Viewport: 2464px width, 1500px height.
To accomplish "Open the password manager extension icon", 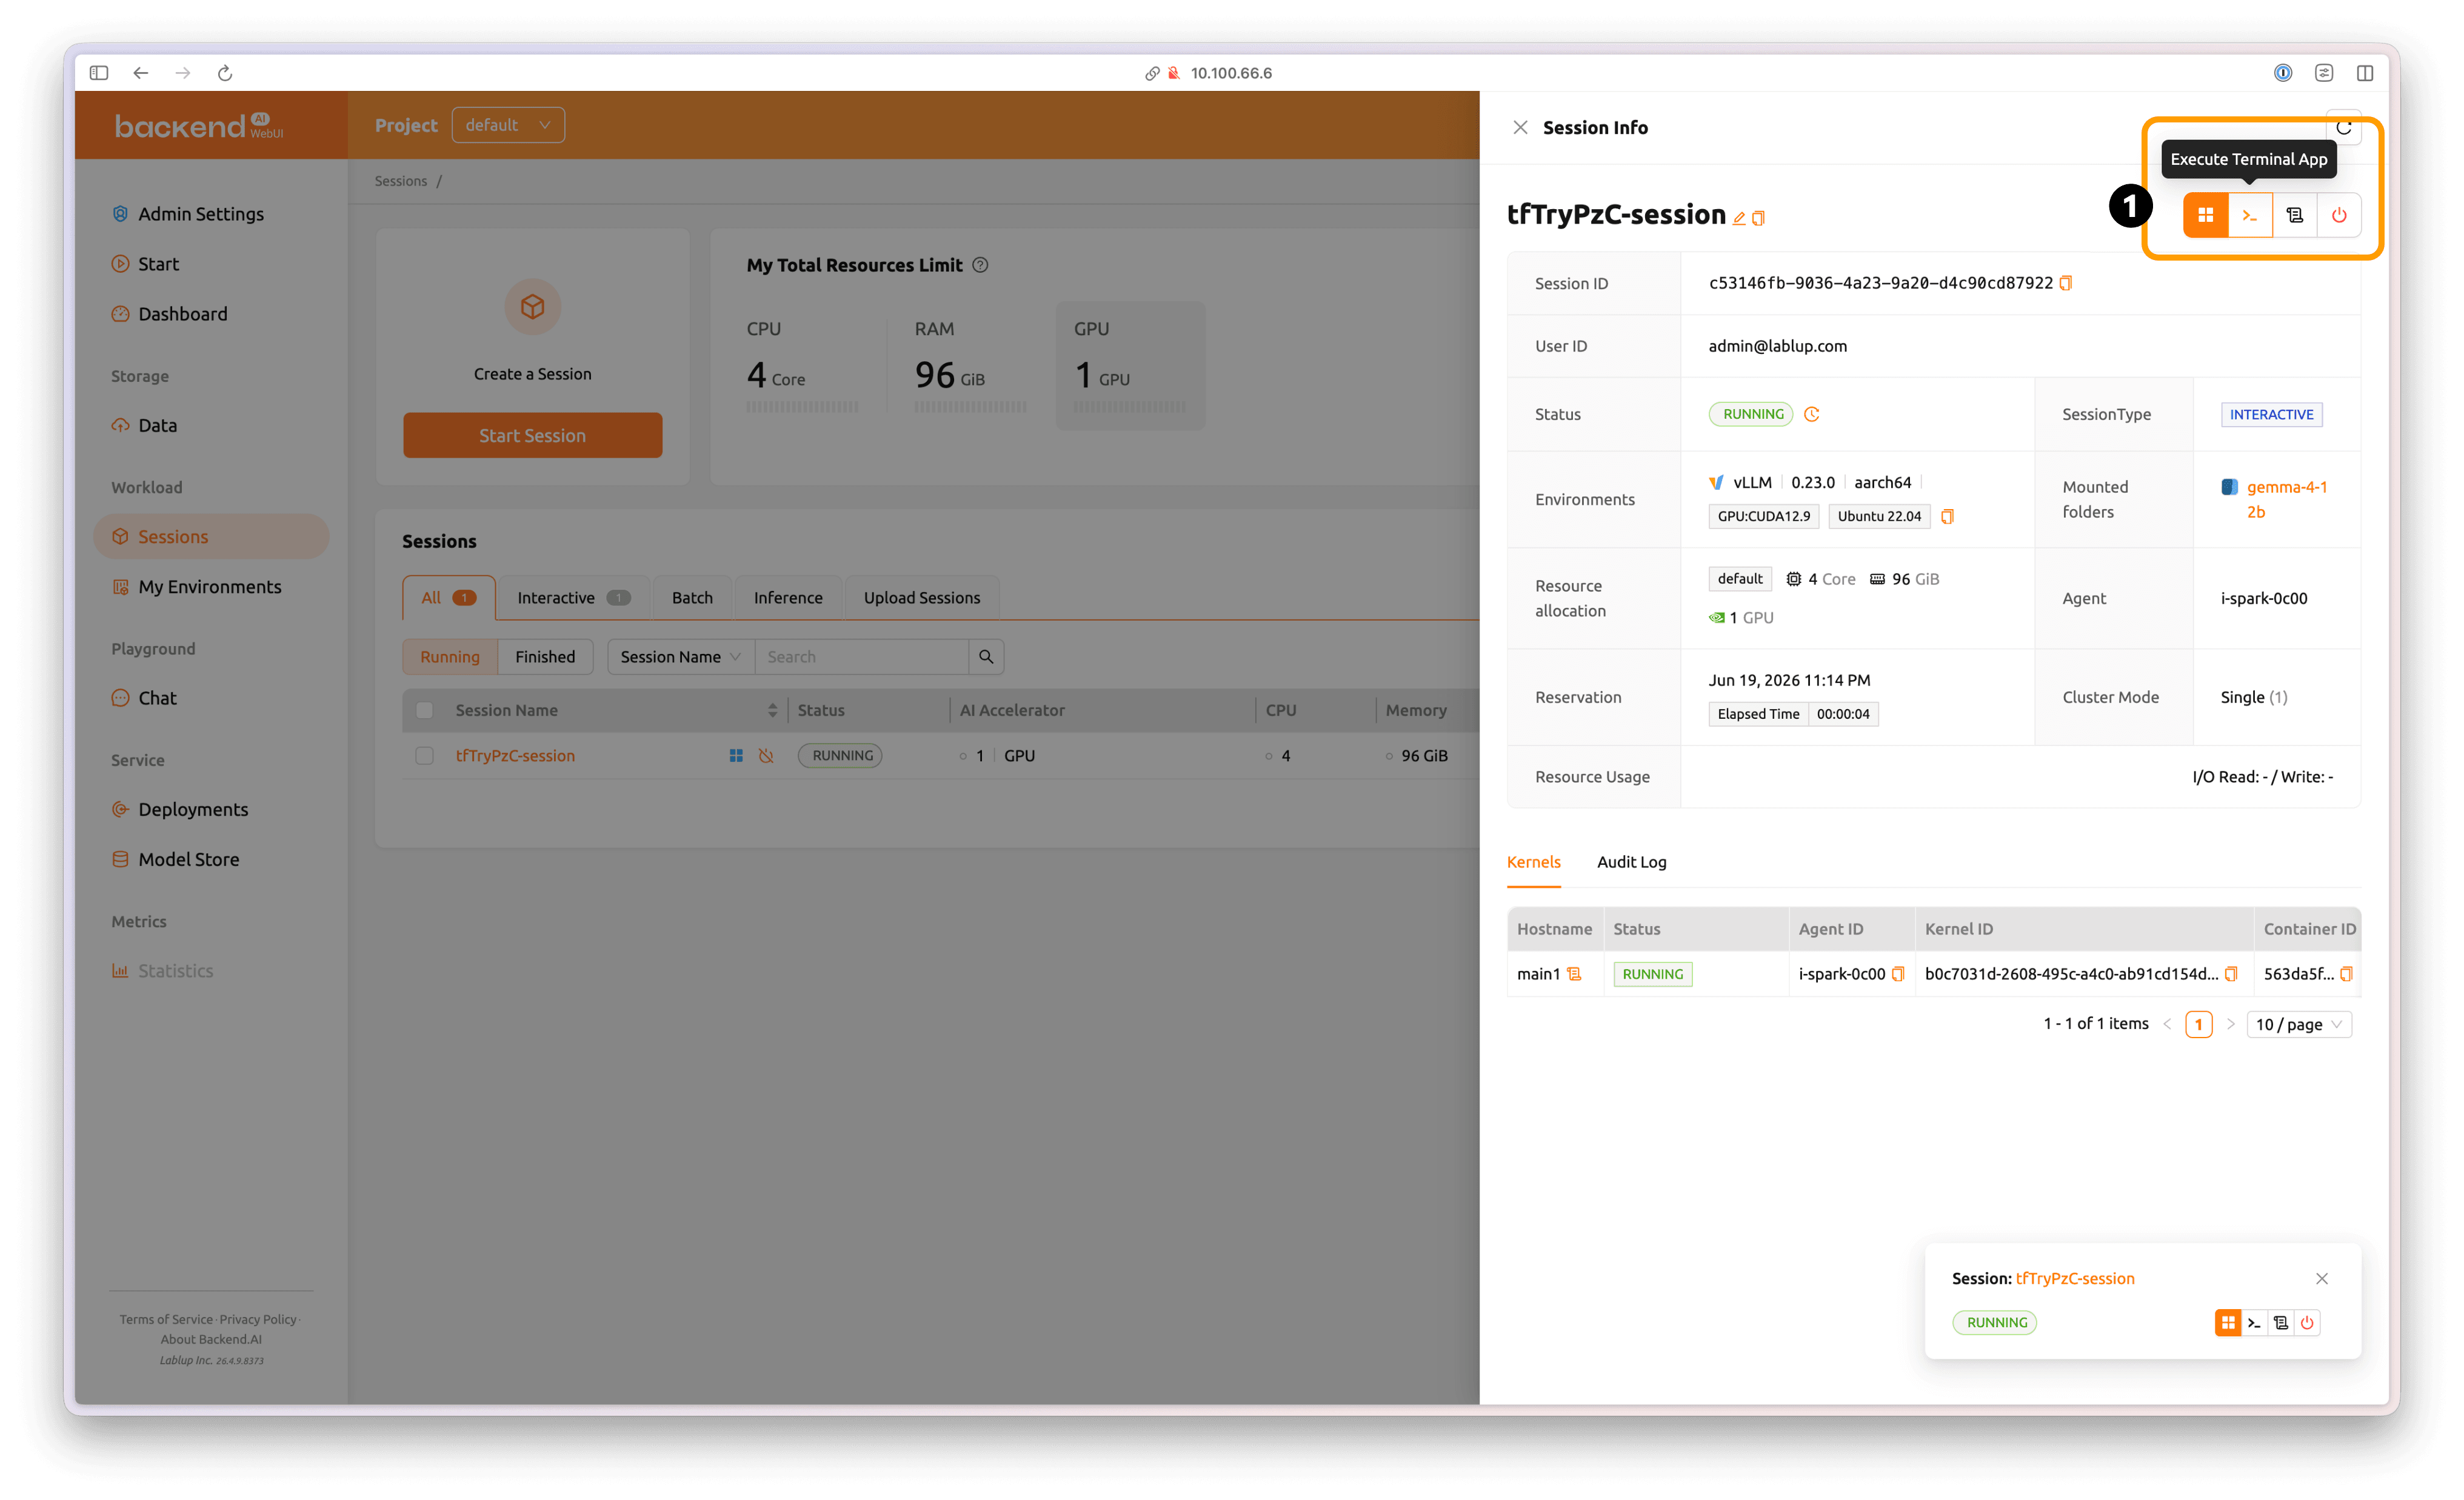I will [x=2283, y=73].
